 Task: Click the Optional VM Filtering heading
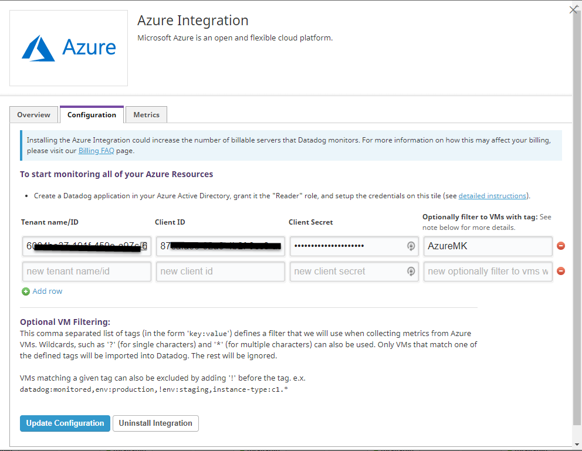pos(65,322)
